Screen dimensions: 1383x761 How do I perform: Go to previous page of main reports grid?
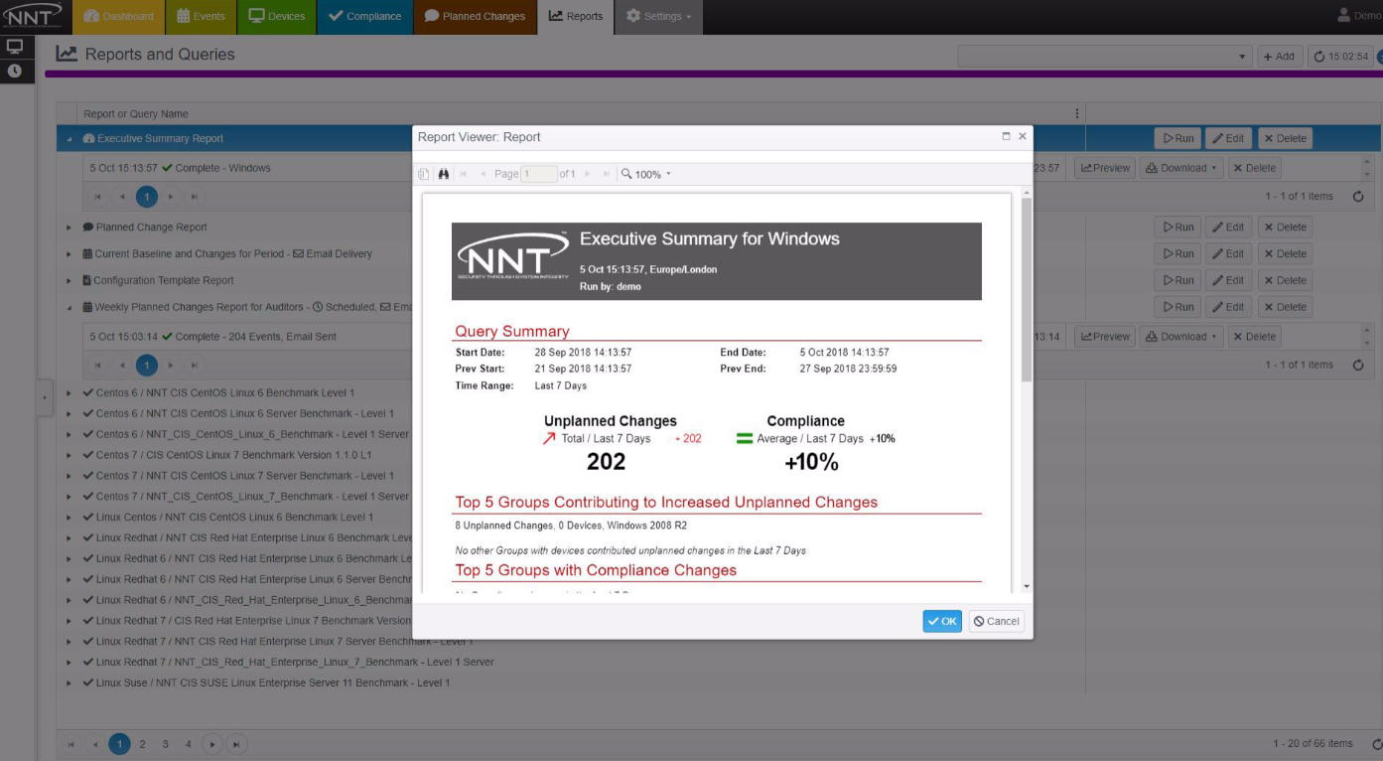96,743
